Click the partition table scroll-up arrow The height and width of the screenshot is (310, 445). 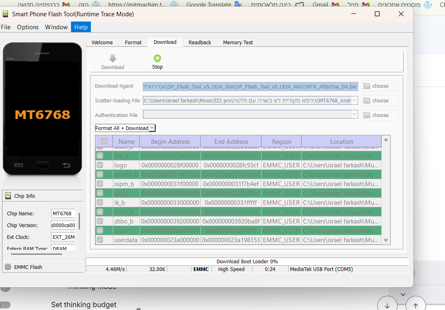(386, 139)
